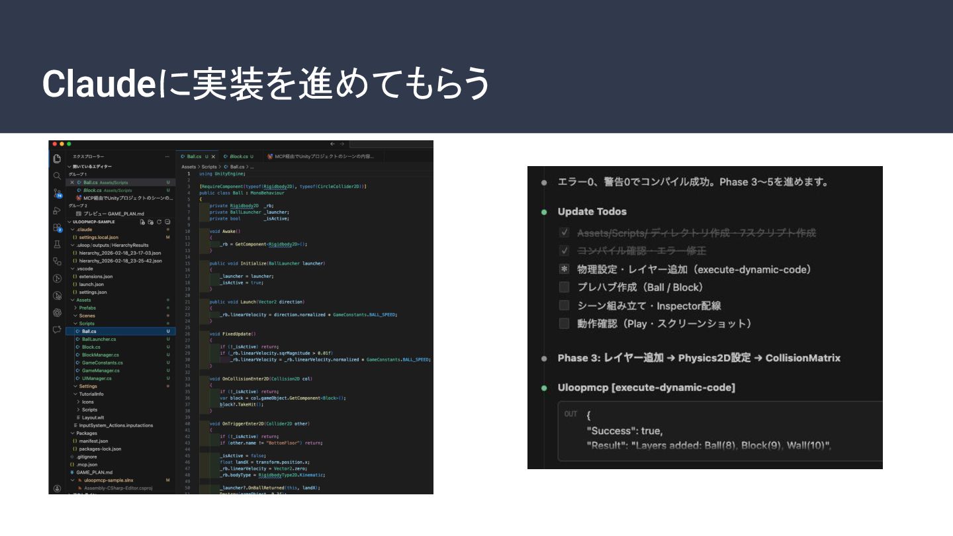Select BallLauncher.cs in Scripts folder
Screen dimensions: 953x536
(x=120, y=339)
